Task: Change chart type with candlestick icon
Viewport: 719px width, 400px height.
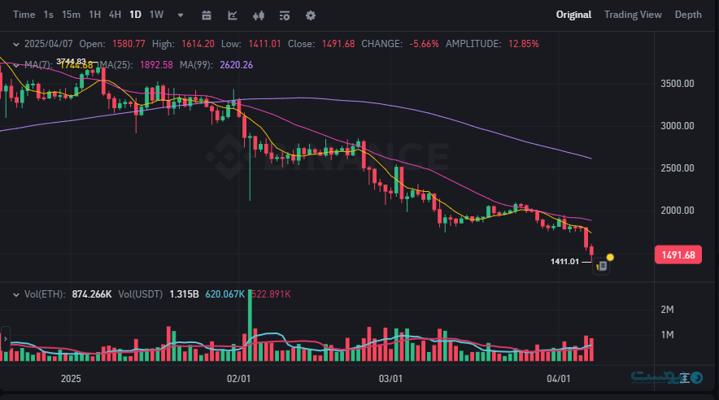Action: coord(259,15)
